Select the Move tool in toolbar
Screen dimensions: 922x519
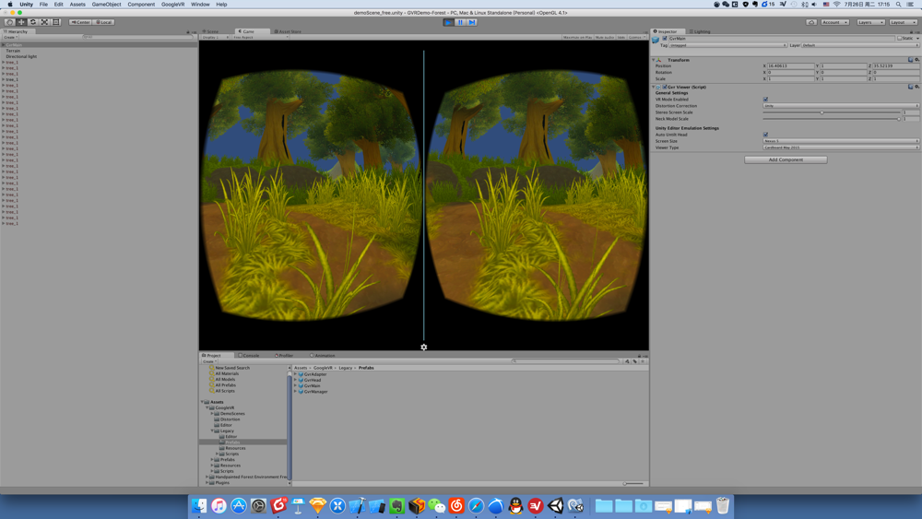click(x=21, y=22)
